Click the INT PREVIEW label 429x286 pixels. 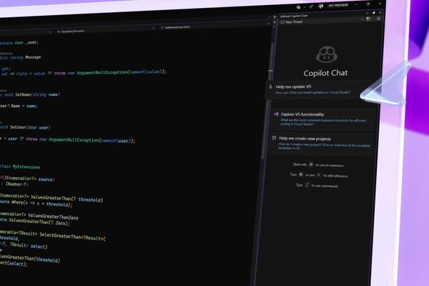(x=338, y=5)
